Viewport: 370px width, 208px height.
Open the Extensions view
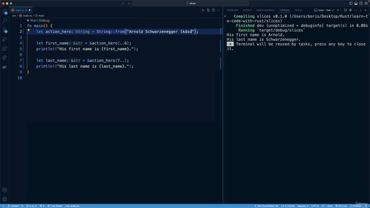point(5,49)
